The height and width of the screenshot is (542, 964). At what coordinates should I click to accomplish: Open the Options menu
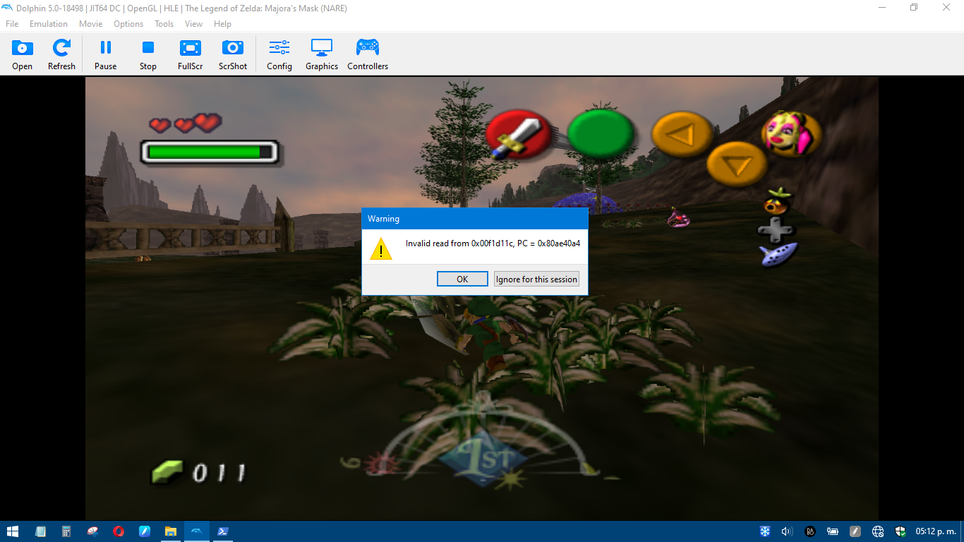(128, 24)
